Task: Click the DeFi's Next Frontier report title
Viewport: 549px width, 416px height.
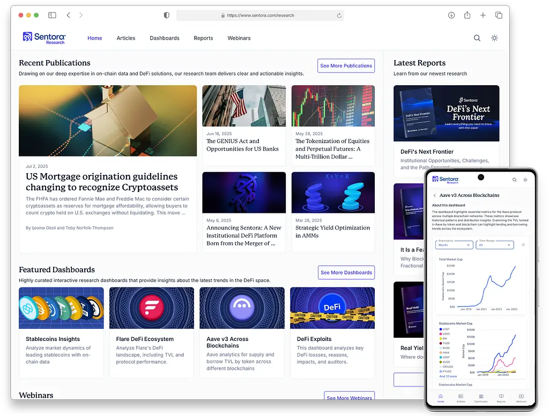Action: 427,152
